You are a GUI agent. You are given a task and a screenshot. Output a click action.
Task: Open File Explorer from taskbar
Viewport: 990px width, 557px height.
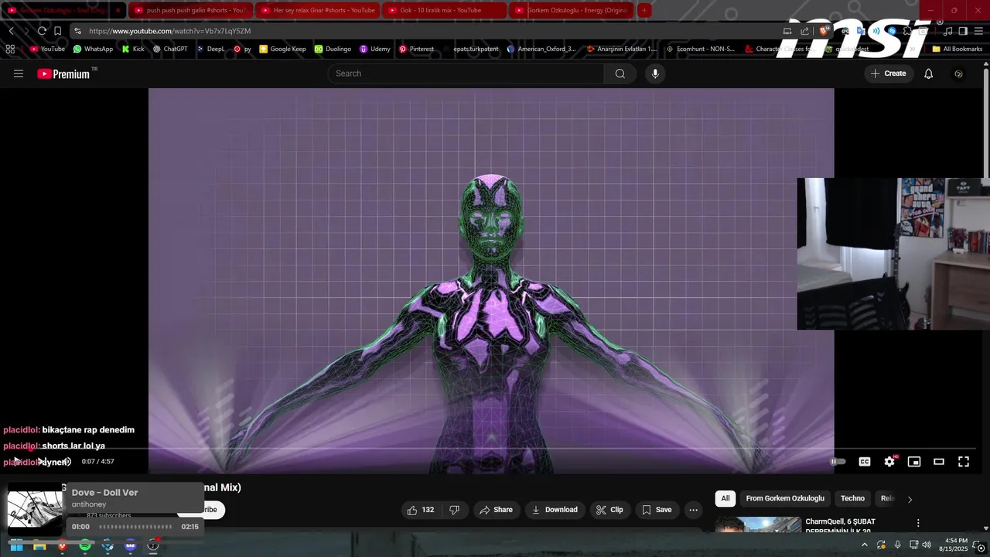click(x=39, y=545)
